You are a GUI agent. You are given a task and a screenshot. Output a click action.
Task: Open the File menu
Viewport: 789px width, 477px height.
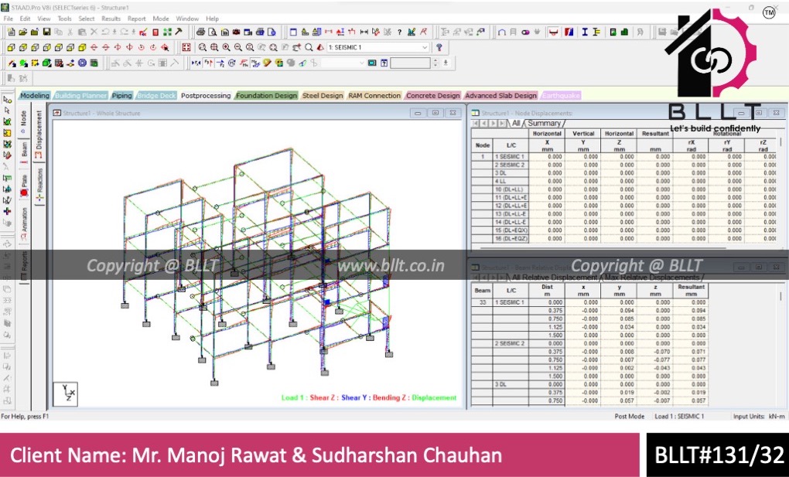coord(8,19)
